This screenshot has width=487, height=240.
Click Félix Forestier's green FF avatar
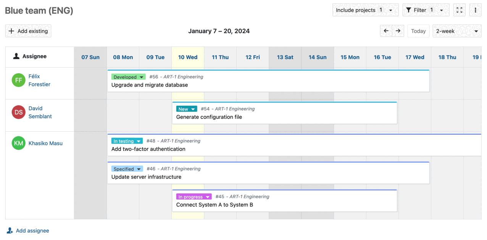[18, 80]
